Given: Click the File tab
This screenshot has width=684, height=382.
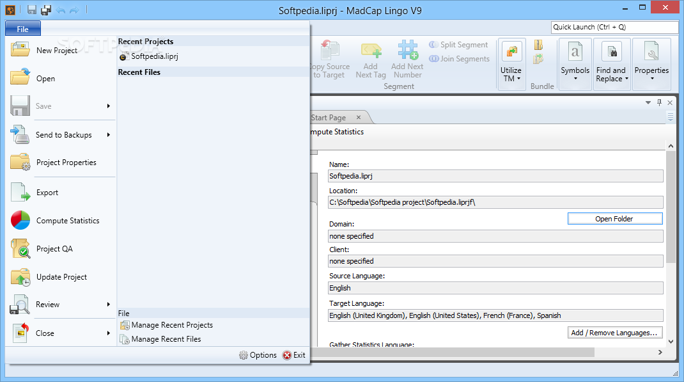Looking at the screenshot, I should [22, 29].
